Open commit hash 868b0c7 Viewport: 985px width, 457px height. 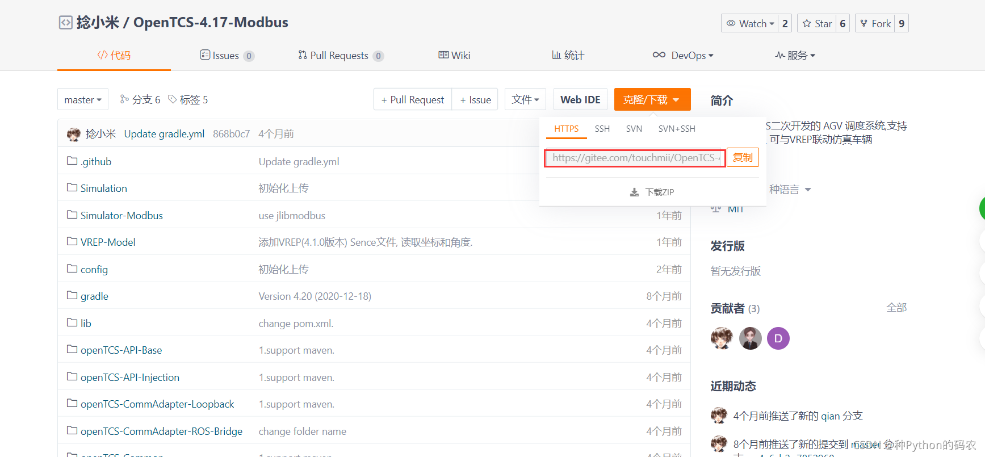[x=231, y=134]
